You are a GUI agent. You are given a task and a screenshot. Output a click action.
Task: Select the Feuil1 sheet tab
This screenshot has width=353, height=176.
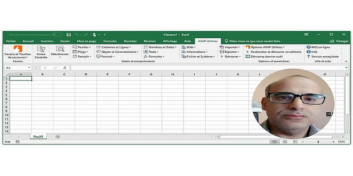point(38,136)
